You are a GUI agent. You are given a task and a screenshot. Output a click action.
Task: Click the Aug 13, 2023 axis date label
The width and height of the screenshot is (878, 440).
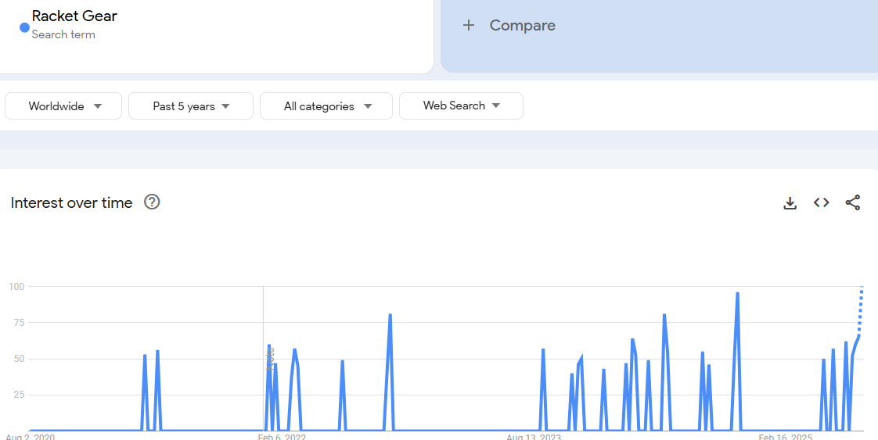pyautogui.click(x=534, y=437)
